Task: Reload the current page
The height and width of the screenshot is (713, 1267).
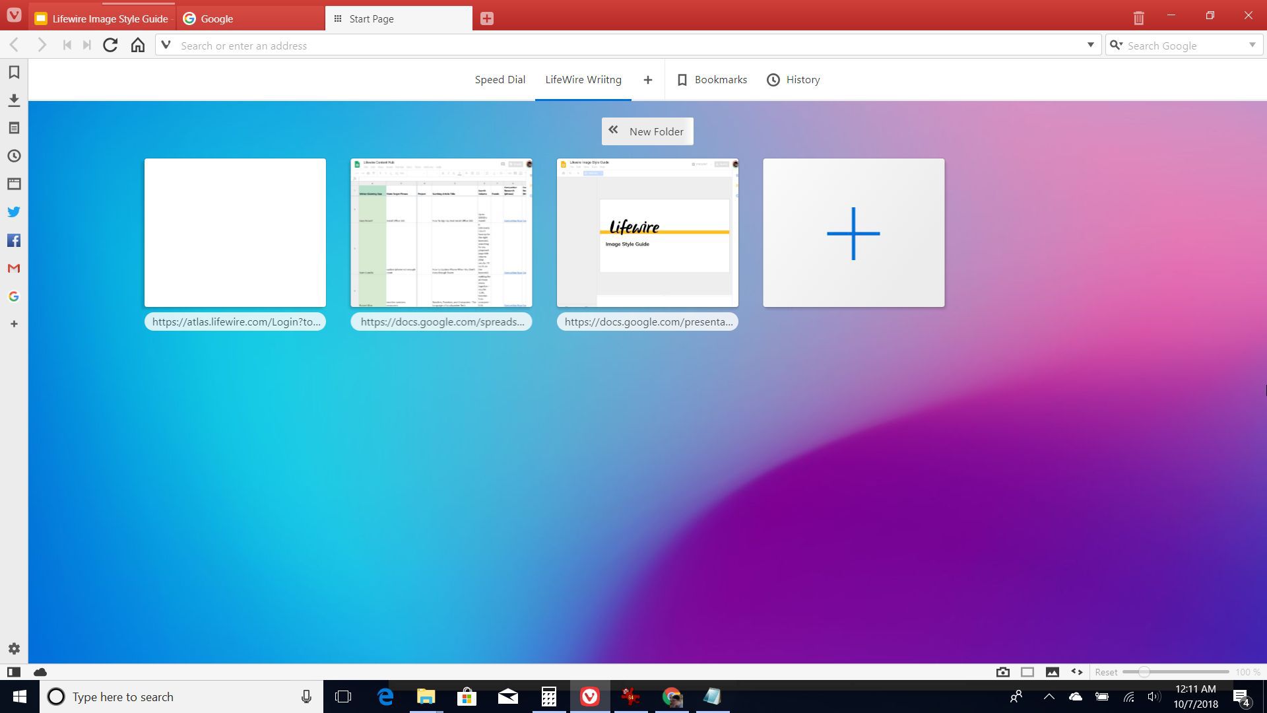Action: 110,46
